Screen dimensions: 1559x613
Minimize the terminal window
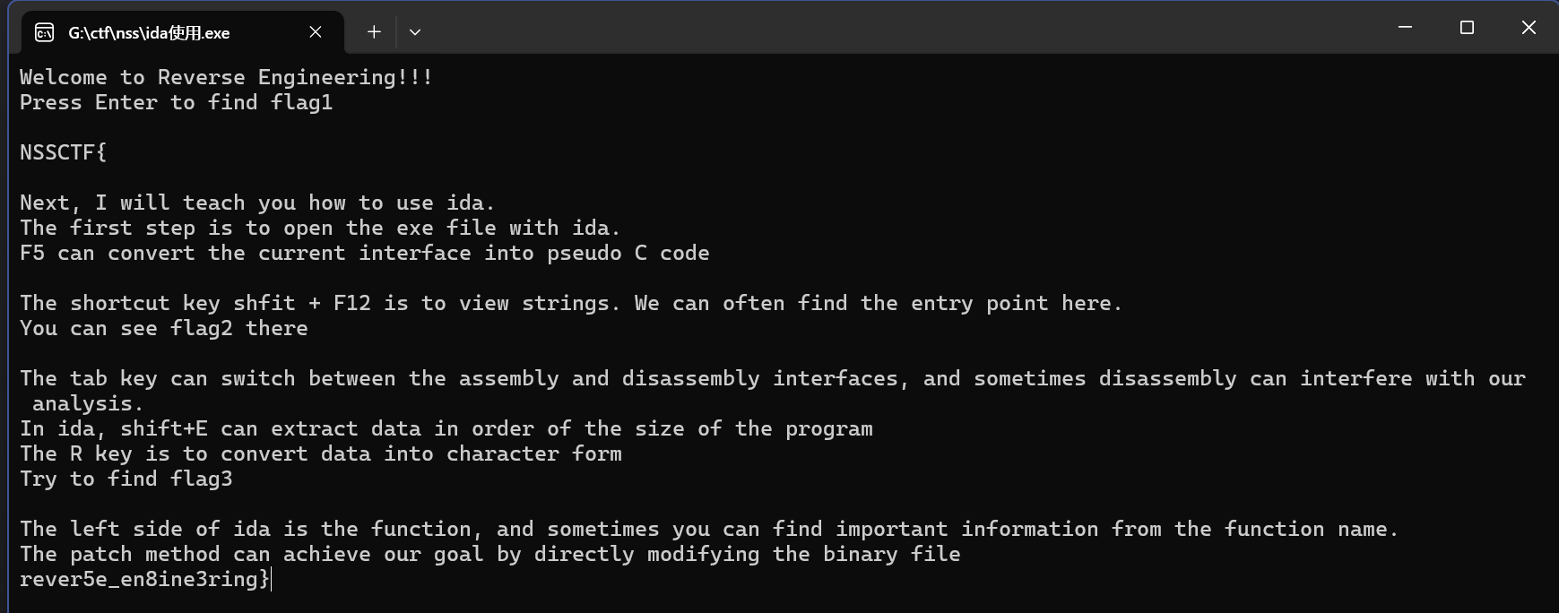(1405, 28)
